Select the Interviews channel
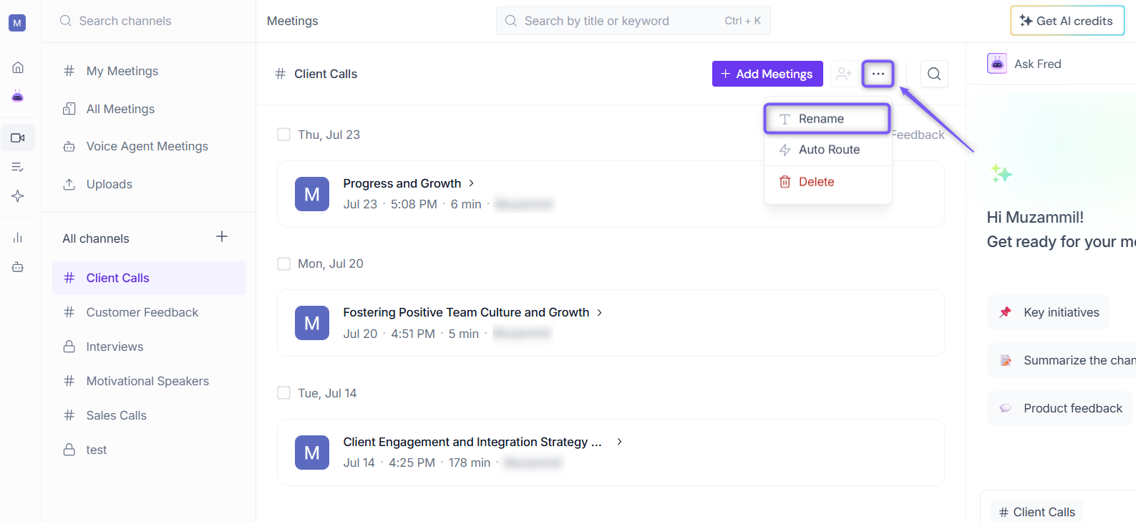The width and height of the screenshot is (1136, 522). [149, 347]
